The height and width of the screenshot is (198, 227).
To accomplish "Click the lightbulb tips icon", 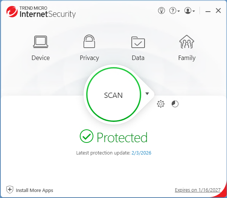I will tap(161, 11).
